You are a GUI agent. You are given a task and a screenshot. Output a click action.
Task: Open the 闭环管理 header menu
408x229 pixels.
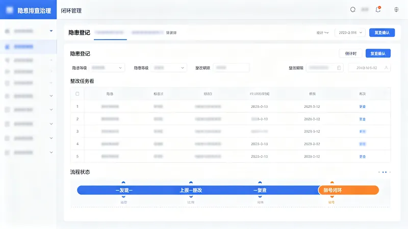[71, 11]
